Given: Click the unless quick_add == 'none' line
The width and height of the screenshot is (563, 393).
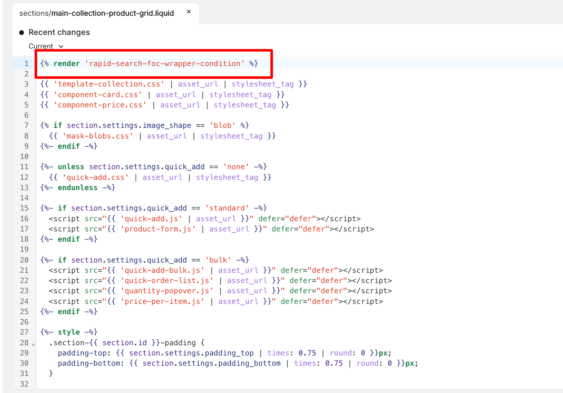Looking at the screenshot, I should click(x=154, y=167).
